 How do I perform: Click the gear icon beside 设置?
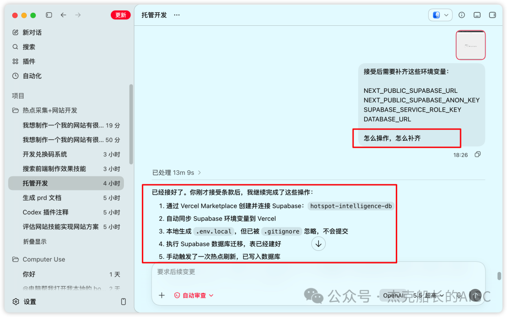(15, 302)
